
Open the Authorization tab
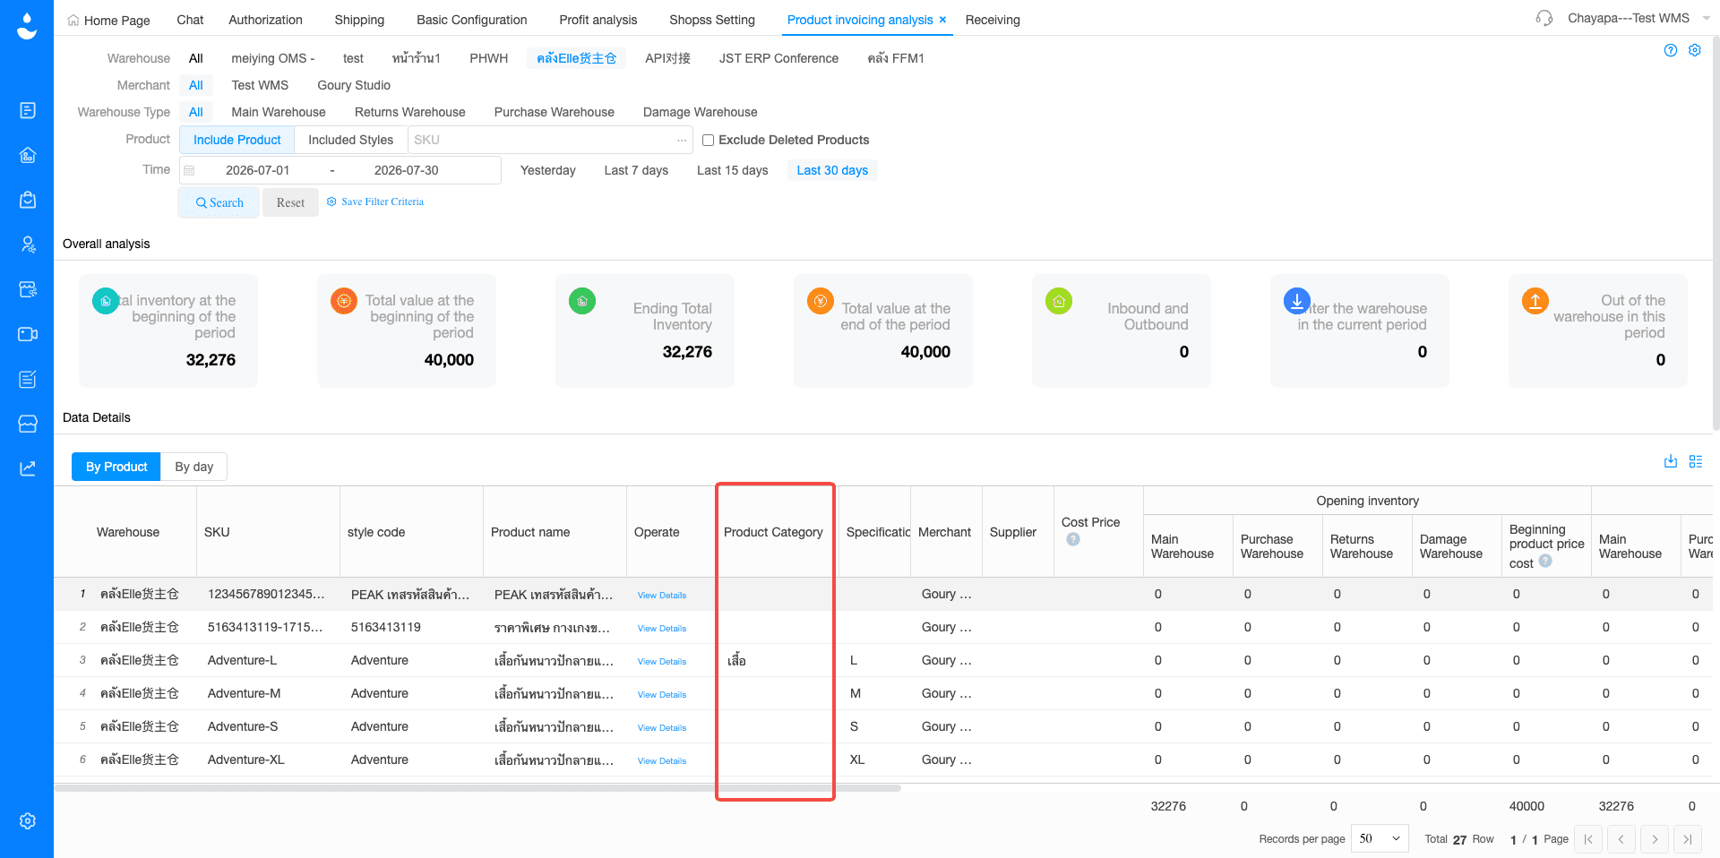tap(266, 20)
